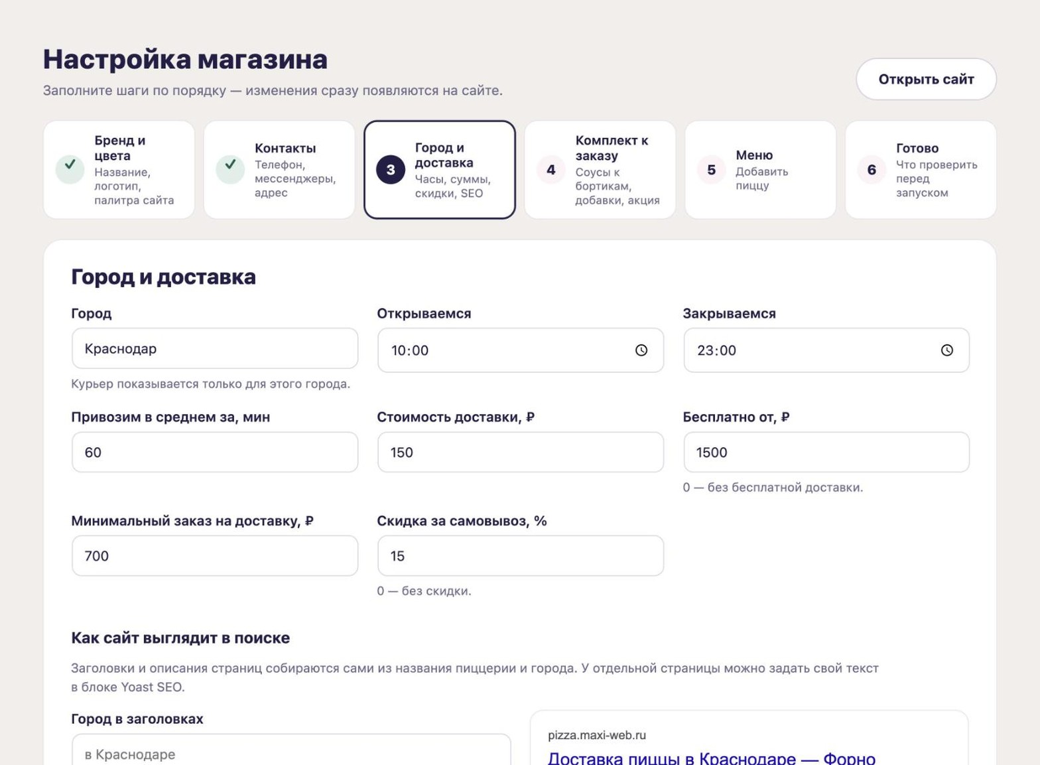Click the Настройка магазина page heading

coord(185,59)
